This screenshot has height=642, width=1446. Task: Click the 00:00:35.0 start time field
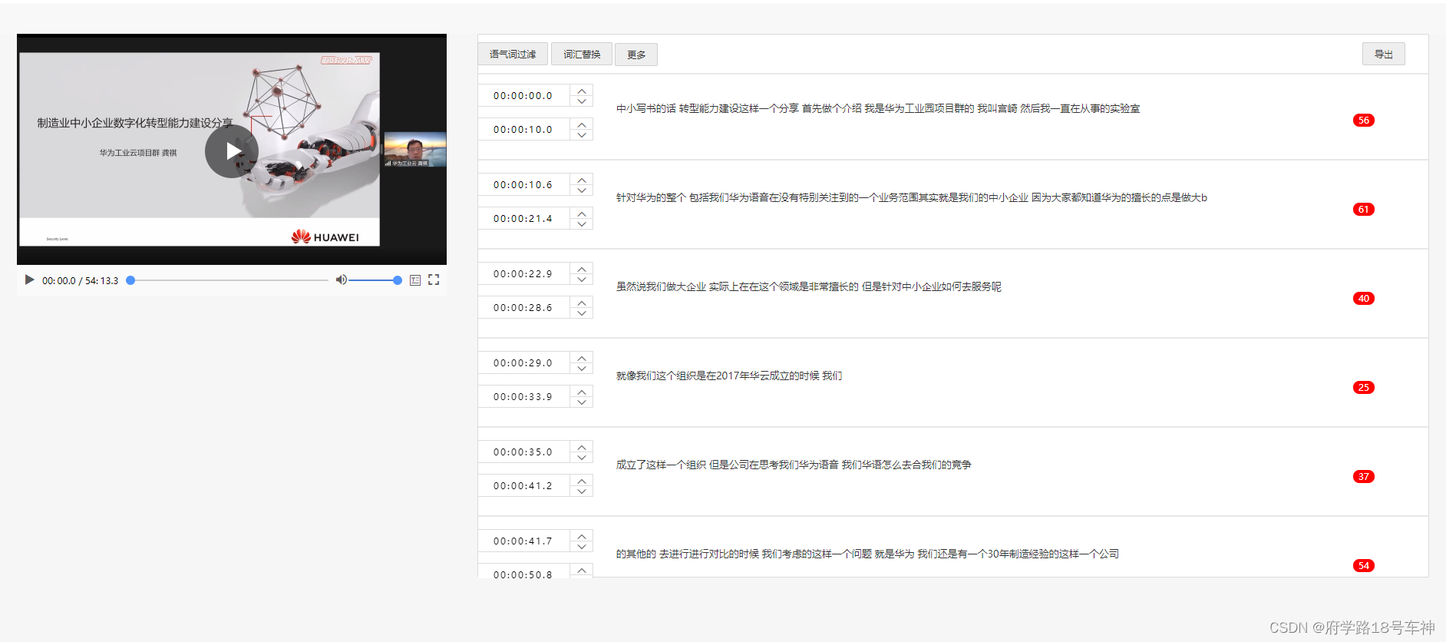tap(523, 452)
